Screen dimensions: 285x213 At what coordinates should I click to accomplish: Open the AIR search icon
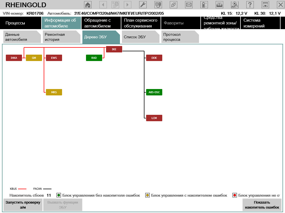(235, 5)
